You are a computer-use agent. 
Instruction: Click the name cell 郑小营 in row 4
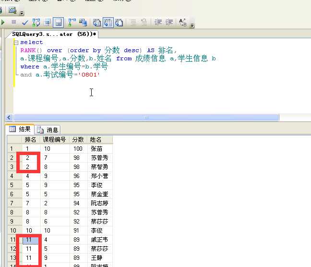100,176
